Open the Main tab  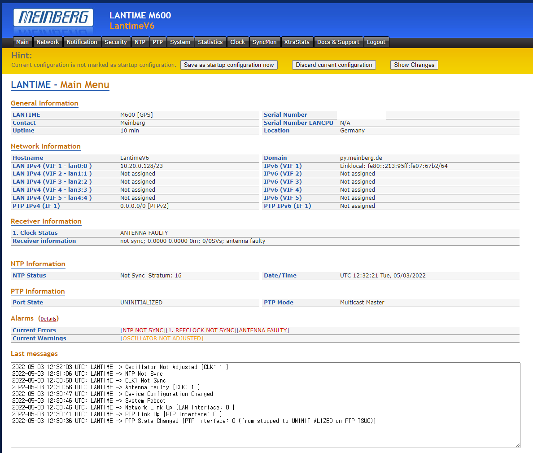22,42
